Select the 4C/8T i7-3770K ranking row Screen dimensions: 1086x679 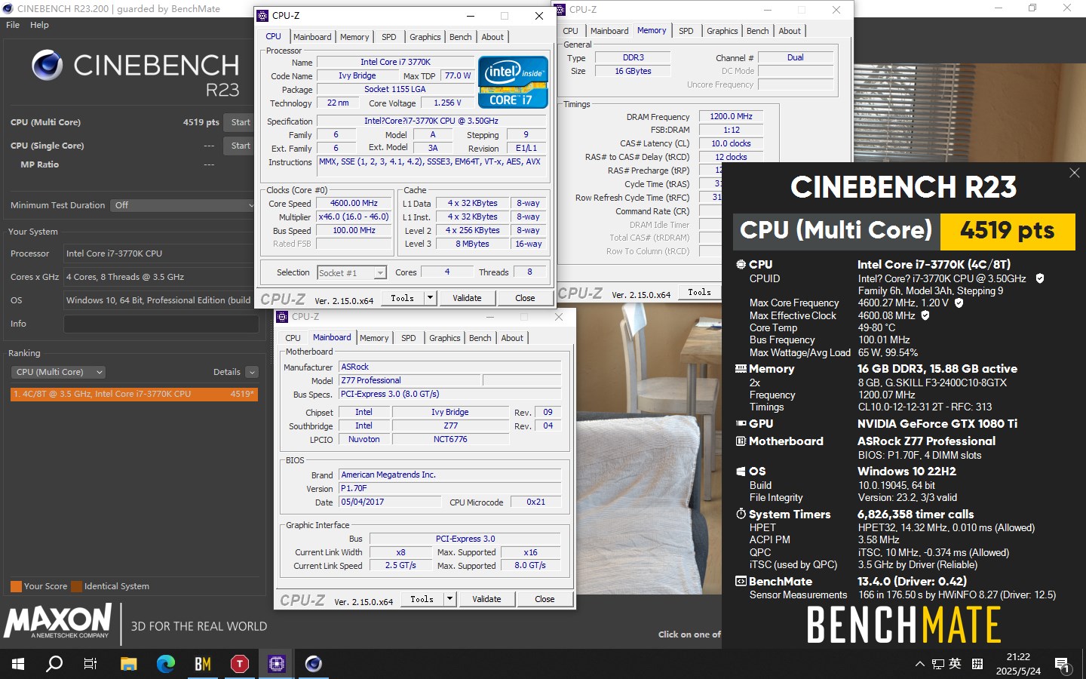tap(134, 394)
